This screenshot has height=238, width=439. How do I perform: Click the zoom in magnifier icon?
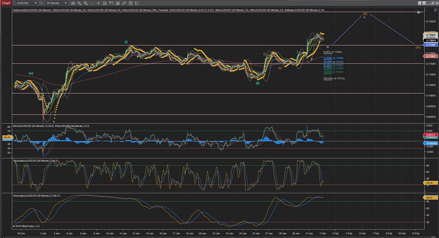(x=86, y=3)
